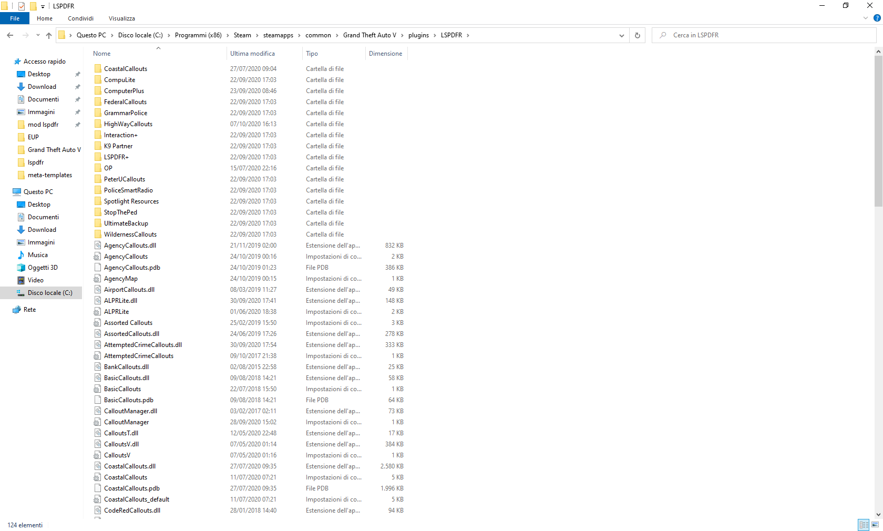Open Video library in the sidebar

[35, 280]
